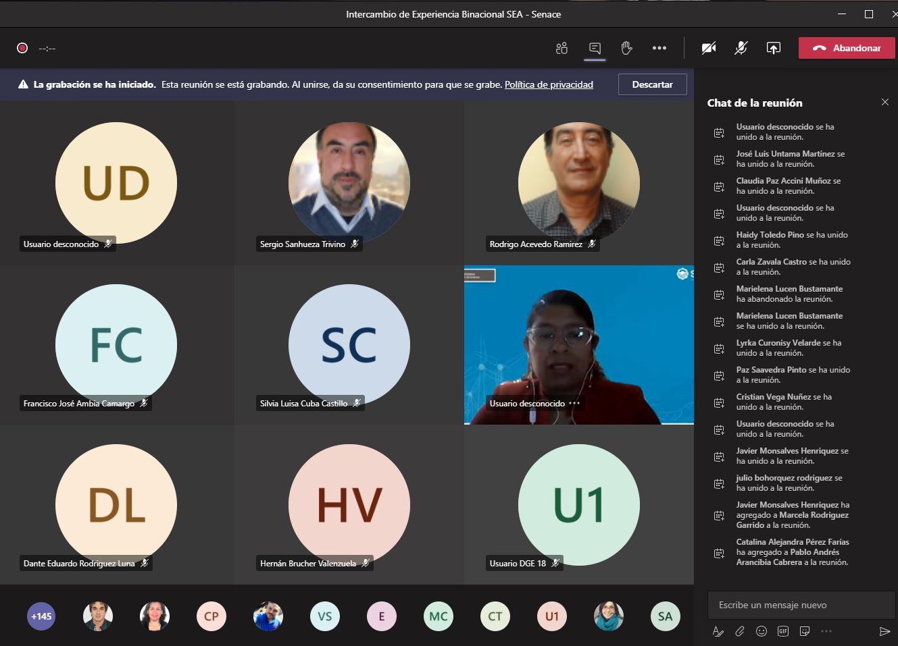Dismiss recording banner with Descartar
This screenshot has height=646, width=898.
point(652,84)
